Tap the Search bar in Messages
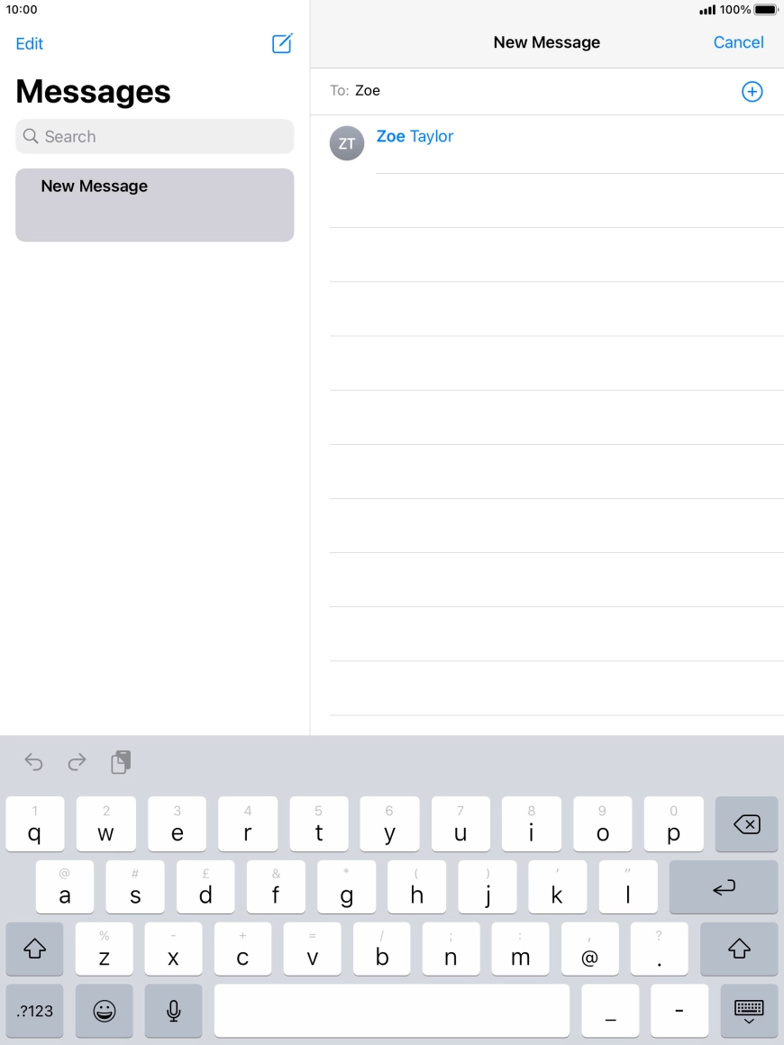The image size is (784, 1045). click(x=154, y=136)
